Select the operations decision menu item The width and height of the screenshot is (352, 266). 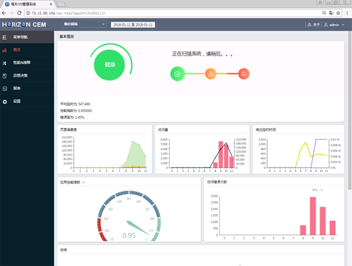[27, 76]
